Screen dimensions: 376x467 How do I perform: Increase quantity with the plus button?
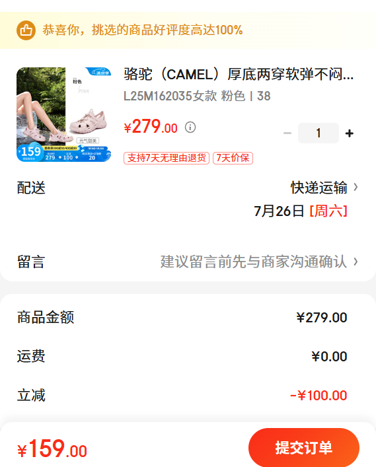click(x=350, y=133)
